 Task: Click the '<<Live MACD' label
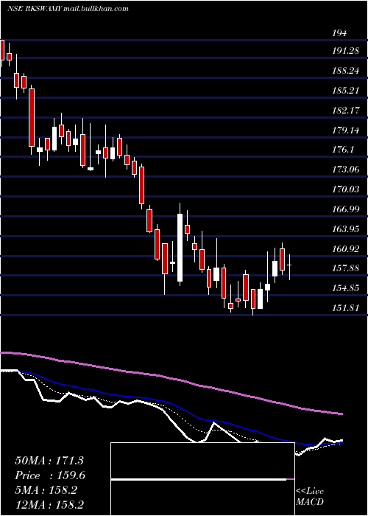[x=310, y=497]
